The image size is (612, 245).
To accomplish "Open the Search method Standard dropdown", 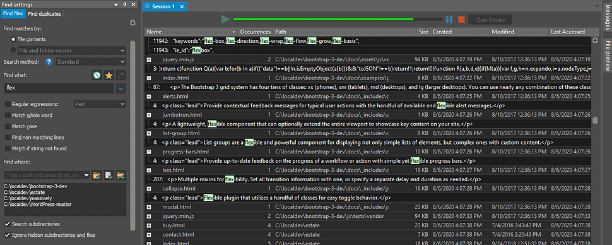I will click(91, 62).
